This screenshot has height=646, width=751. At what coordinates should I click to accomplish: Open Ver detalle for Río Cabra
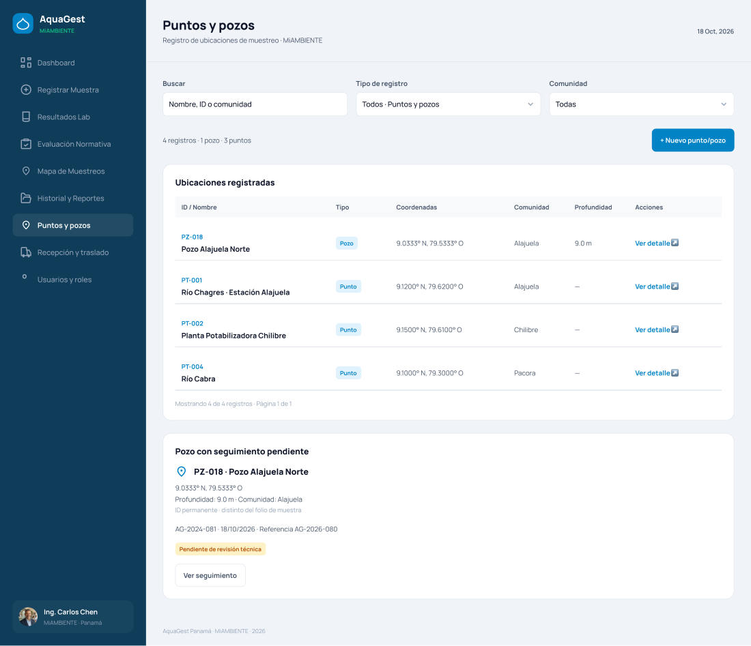click(x=652, y=373)
